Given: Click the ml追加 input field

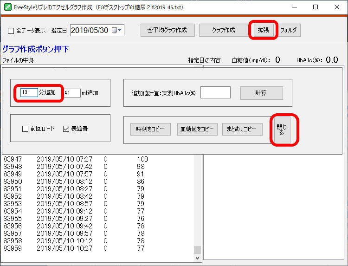Looking at the screenshot, I should pos(72,93).
